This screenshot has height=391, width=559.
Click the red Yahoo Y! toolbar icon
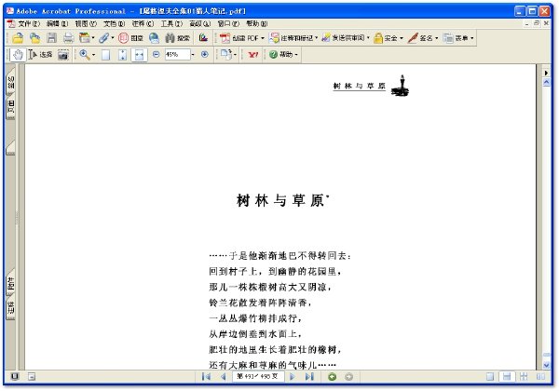pyautogui.click(x=253, y=55)
